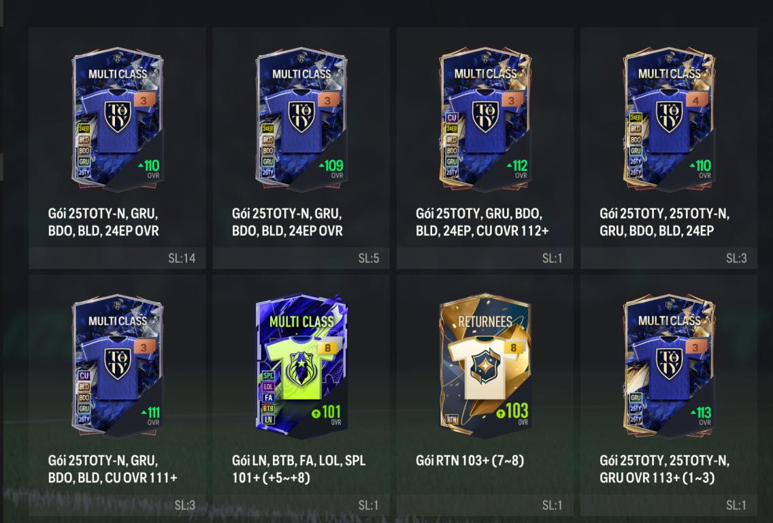
Task: Click the gold number 8 badge on the Returnees card
Action: 512,347
